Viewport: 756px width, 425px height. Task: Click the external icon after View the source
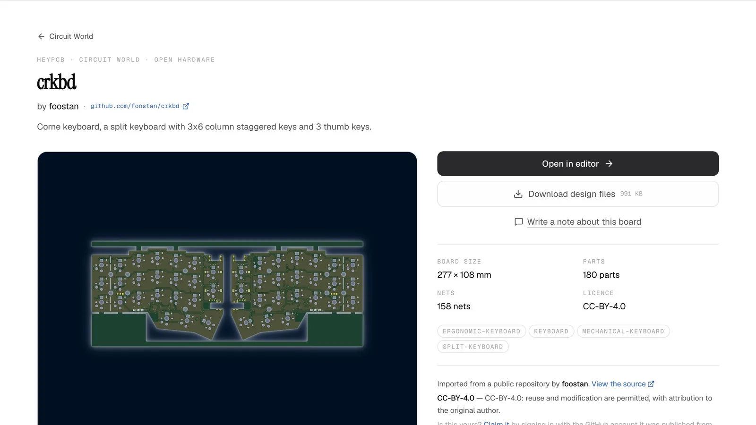click(x=651, y=384)
